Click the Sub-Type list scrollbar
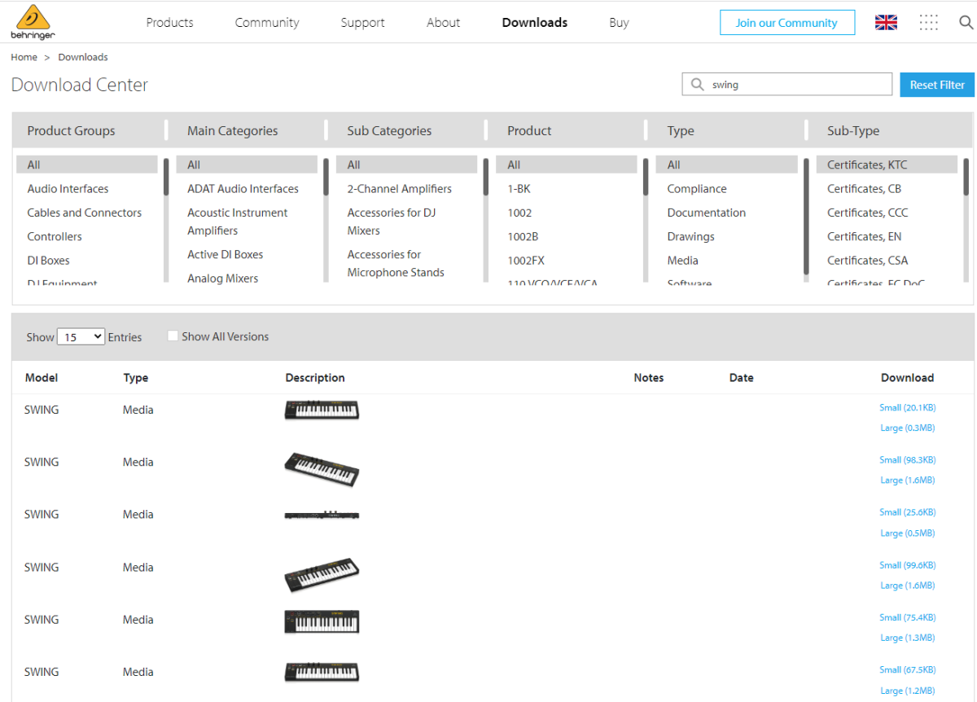This screenshot has height=702, width=977. (x=966, y=178)
